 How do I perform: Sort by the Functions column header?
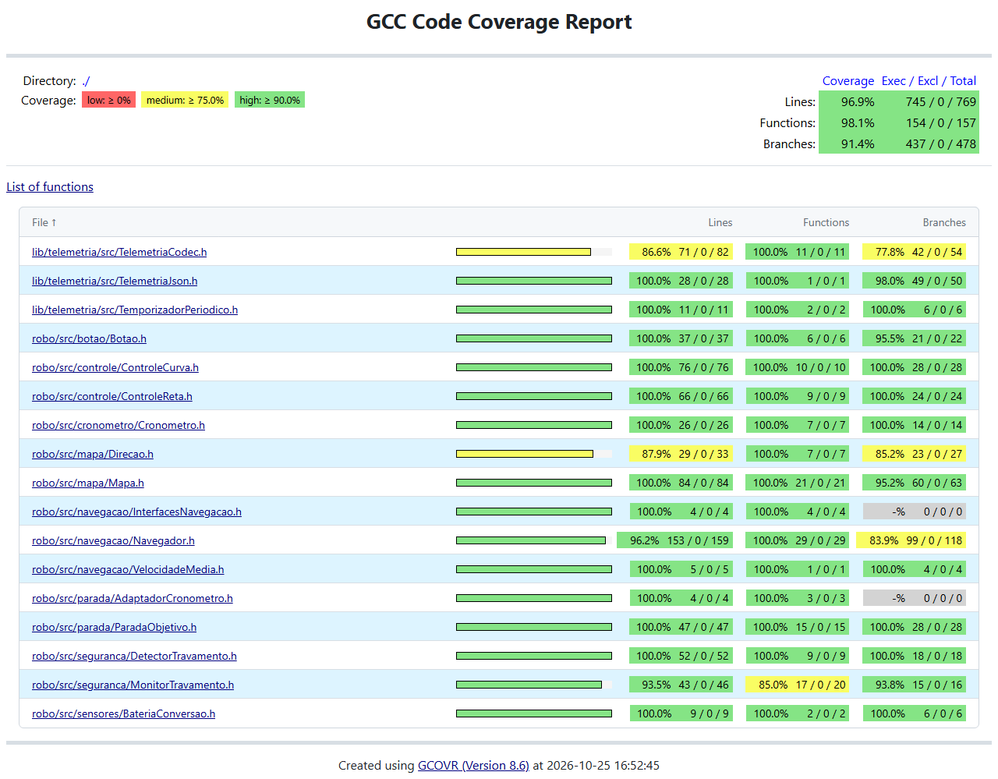click(826, 223)
